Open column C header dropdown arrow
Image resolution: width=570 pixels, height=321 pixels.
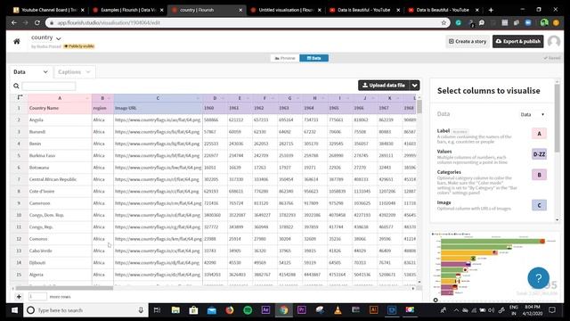(x=198, y=98)
